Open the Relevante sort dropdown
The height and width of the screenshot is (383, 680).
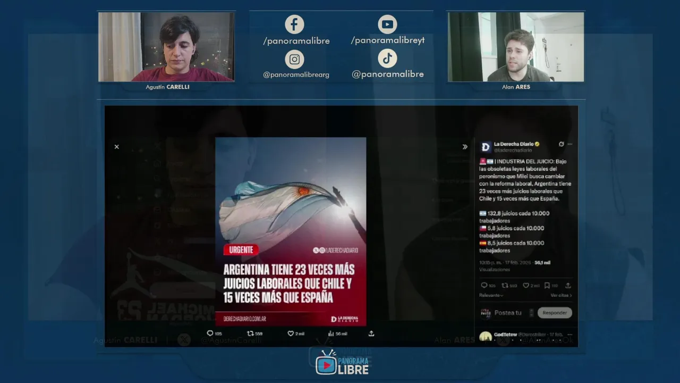pyautogui.click(x=491, y=295)
